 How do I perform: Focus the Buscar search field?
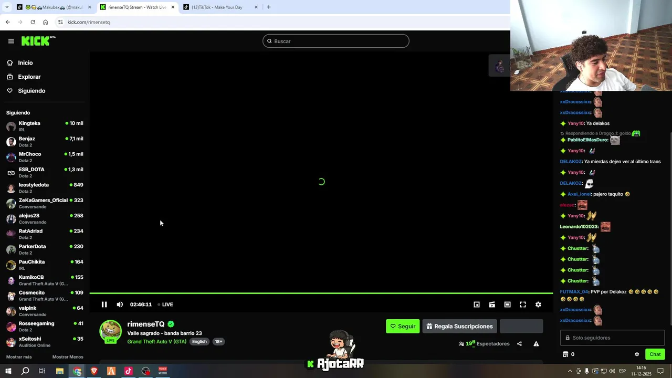336,41
